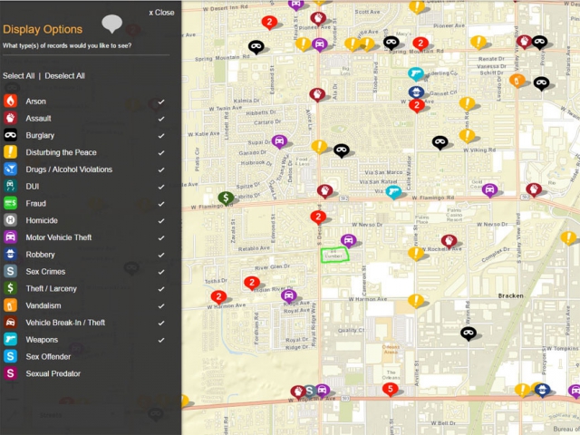
Task: Open the red cluster marker numbered 5
Action: click(x=390, y=390)
